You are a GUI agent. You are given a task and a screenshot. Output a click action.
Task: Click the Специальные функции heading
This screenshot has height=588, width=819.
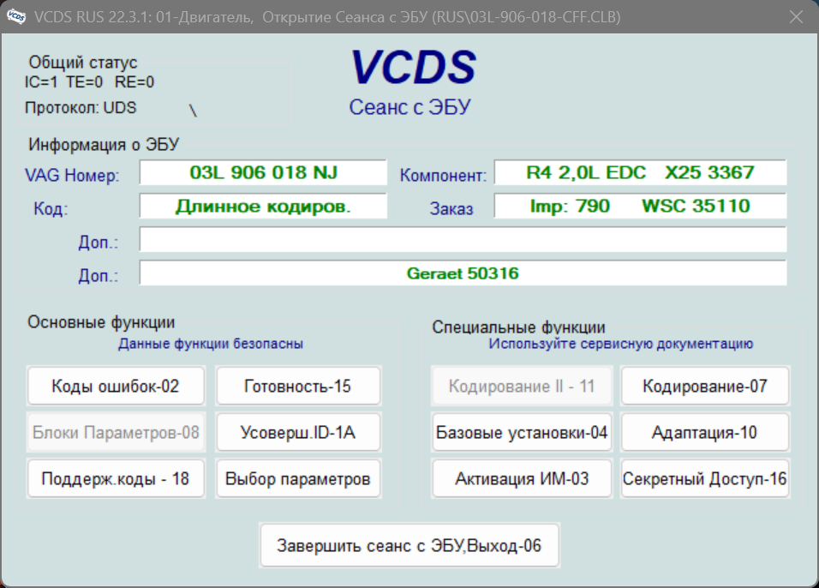[518, 327]
